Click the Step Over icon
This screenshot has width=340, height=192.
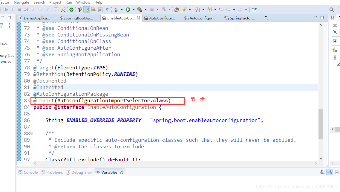(40, 10)
